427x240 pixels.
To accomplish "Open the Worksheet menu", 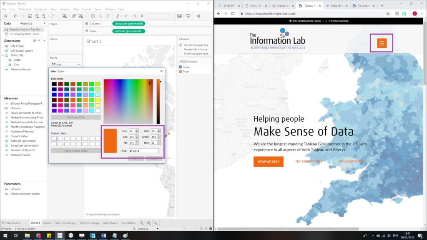I will 25,9.
